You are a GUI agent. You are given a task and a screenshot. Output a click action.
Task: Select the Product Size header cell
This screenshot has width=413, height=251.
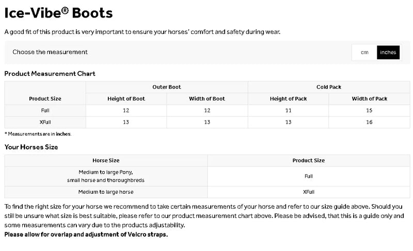(x=45, y=98)
